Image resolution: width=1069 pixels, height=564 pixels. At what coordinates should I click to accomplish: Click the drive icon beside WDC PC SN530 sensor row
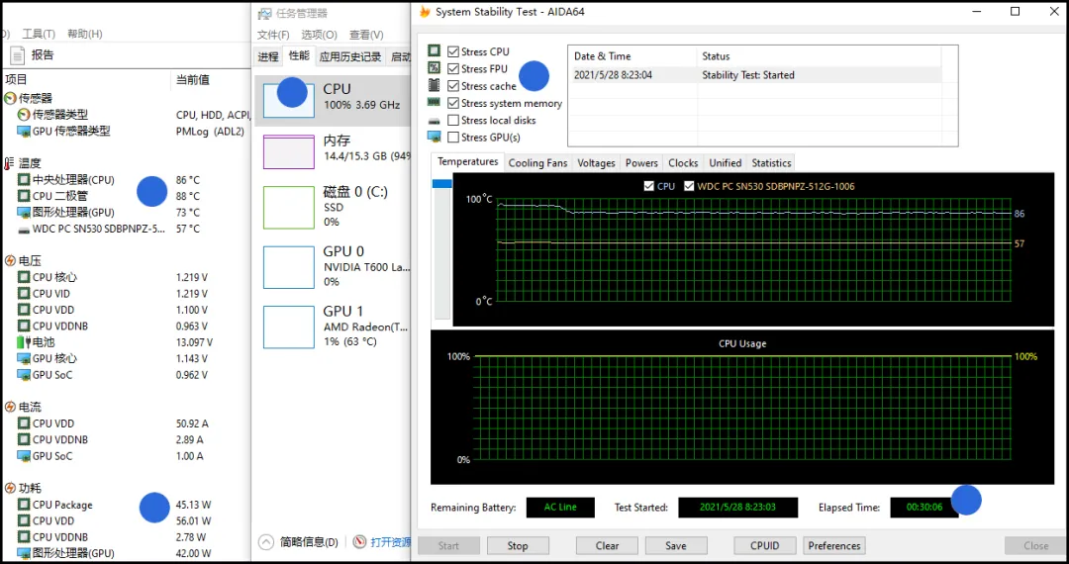coord(24,230)
